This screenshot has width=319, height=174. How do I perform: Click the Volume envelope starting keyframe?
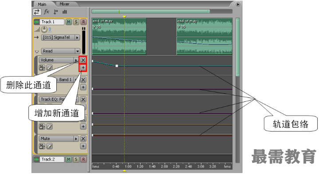(93, 61)
